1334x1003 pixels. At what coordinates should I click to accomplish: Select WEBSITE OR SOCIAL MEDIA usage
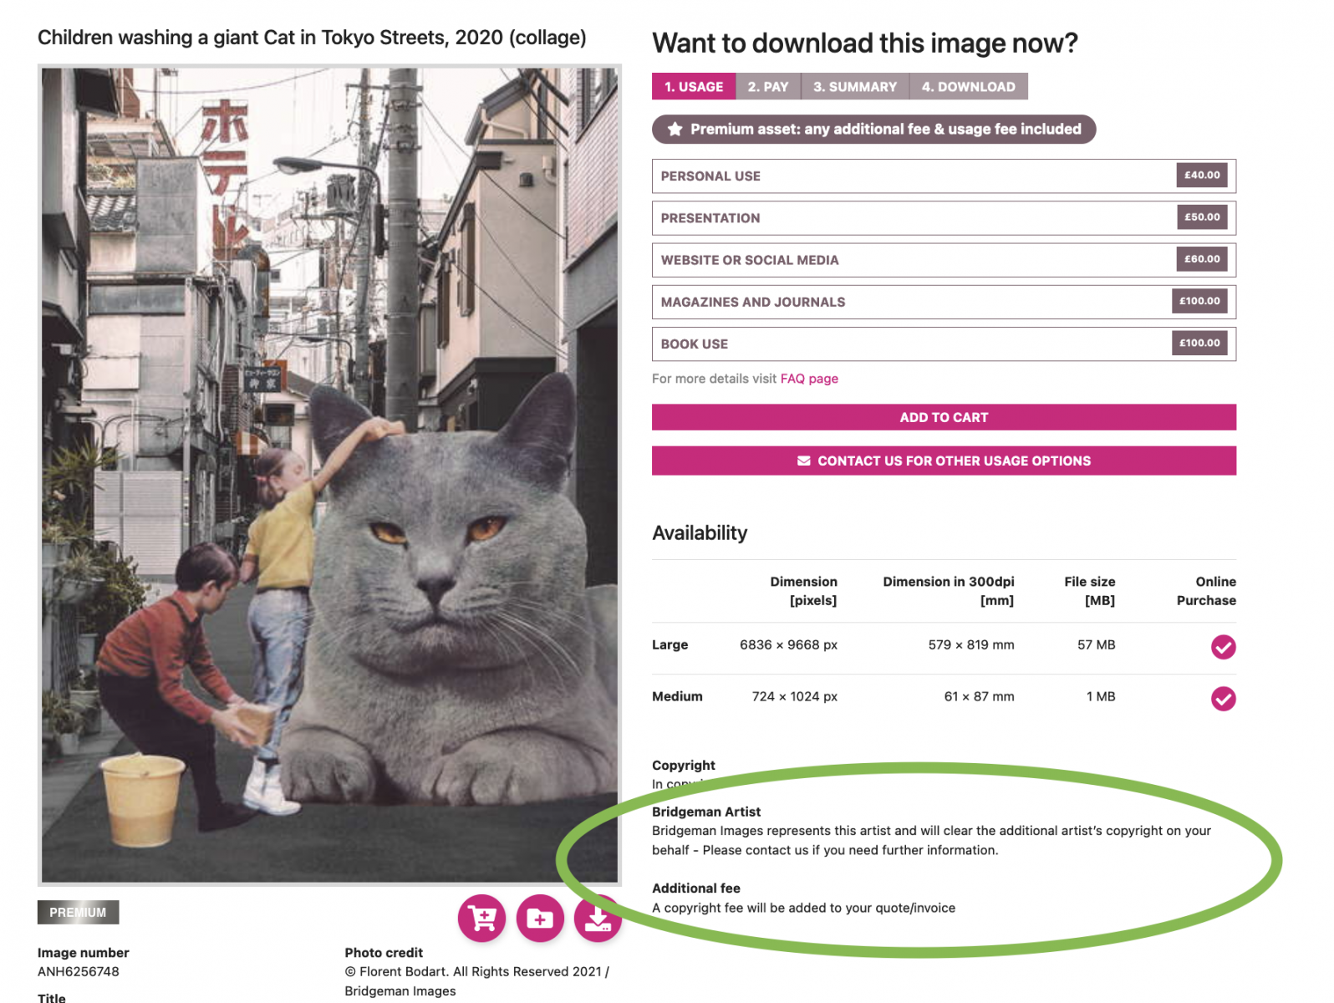[944, 260]
